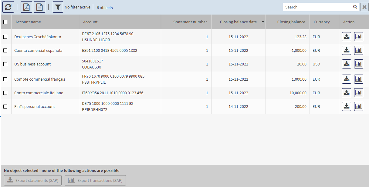Sort by Account name column header
Viewport: 369px width, 187px height.
(x=28, y=22)
